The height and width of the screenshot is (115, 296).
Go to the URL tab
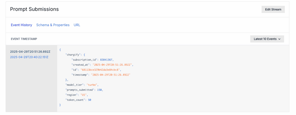(77, 25)
